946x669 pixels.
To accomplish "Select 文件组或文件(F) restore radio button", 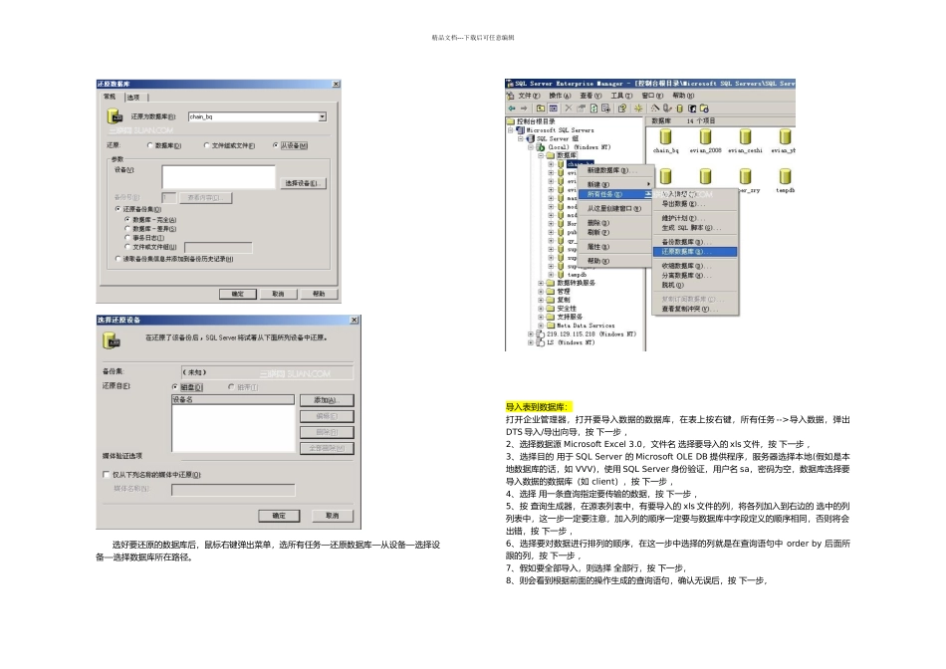I will point(207,145).
